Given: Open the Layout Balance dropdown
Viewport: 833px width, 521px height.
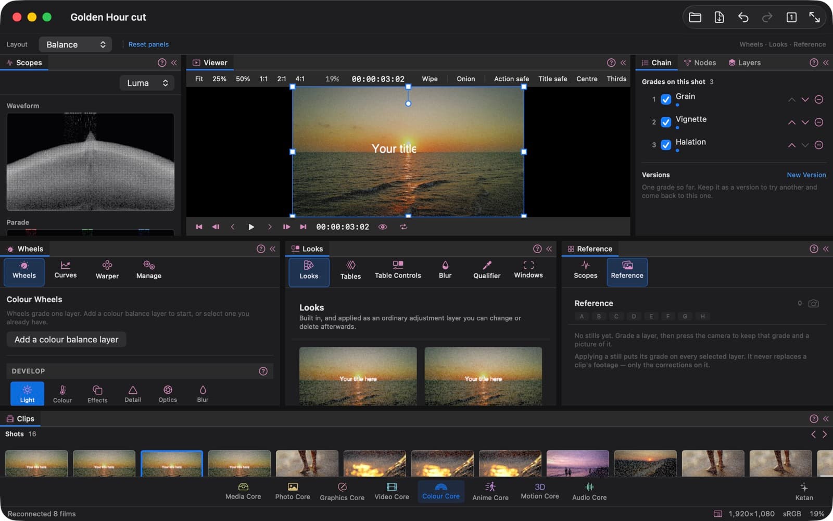Looking at the screenshot, I should [75, 44].
